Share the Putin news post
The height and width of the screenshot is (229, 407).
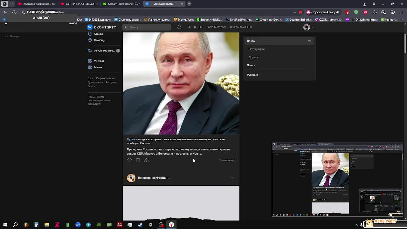[147, 160]
